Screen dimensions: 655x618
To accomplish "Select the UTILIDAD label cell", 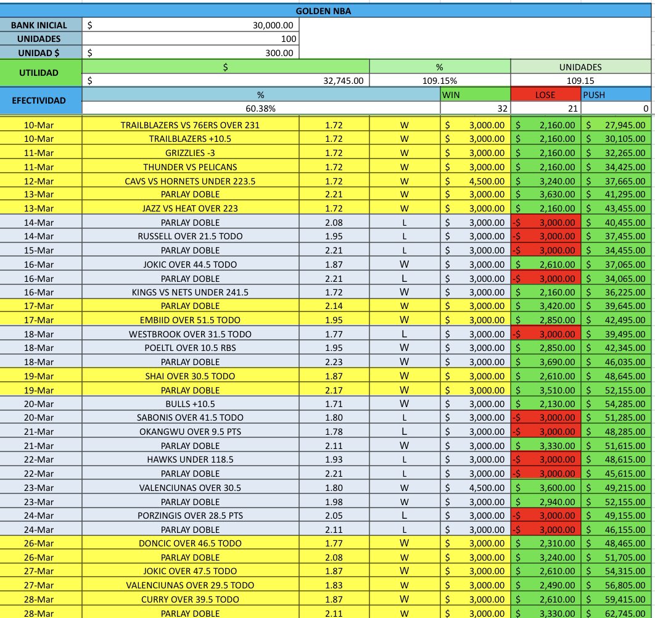I will pyautogui.click(x=41, y=73).
